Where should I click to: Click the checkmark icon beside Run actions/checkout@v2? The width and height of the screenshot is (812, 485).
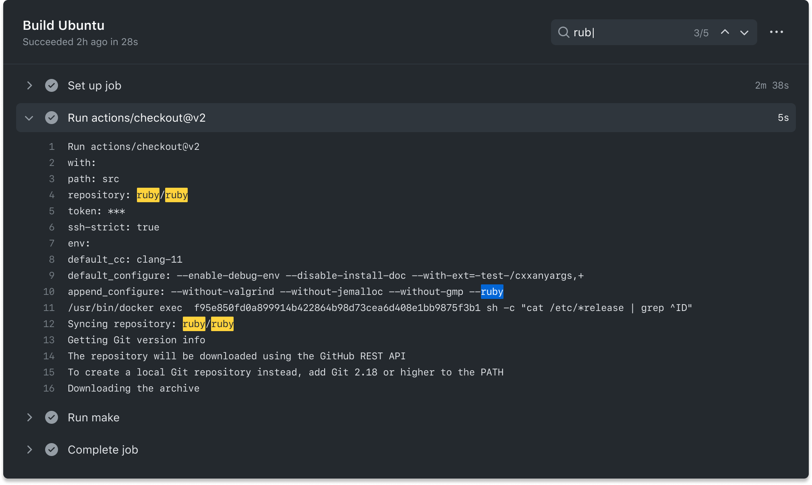pos(52,118)
